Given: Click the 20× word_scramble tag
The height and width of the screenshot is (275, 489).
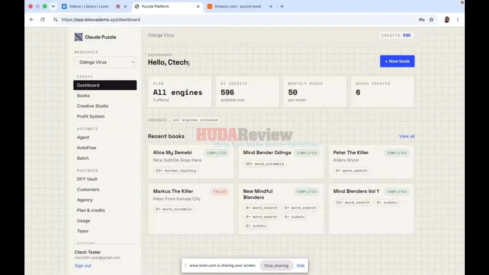Looking at the screenshot, I should coord(265,164).
